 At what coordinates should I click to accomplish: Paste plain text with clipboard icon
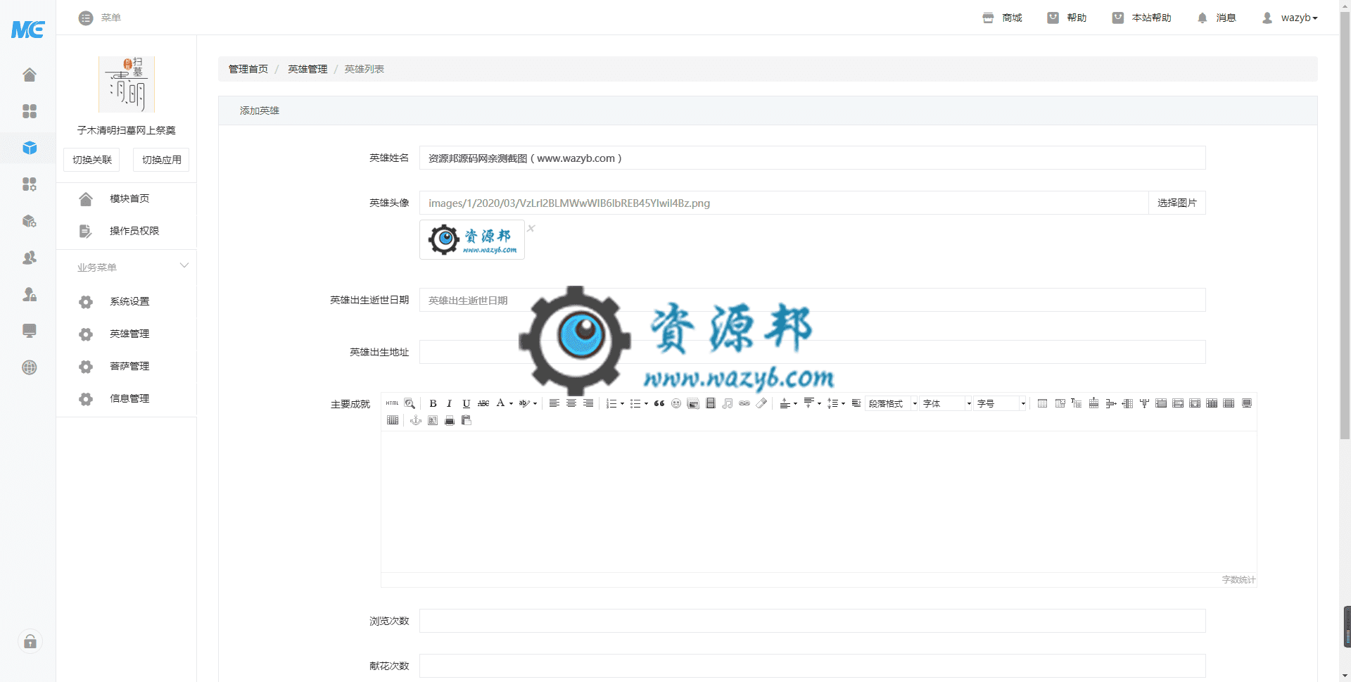coord(466,420)
